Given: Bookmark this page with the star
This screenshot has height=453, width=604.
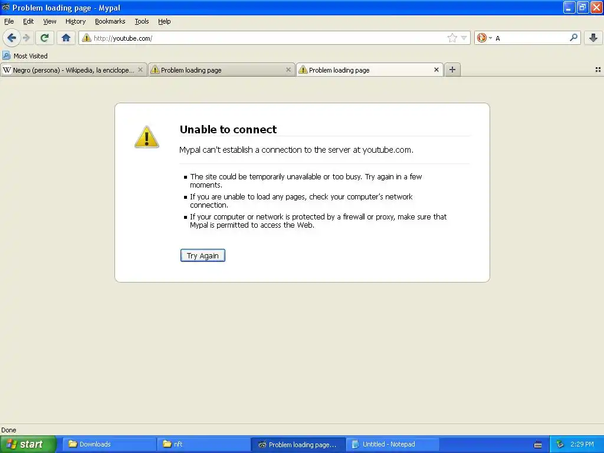Looking at the screenshot, I should pyautogui.click(x=452, y=38).
